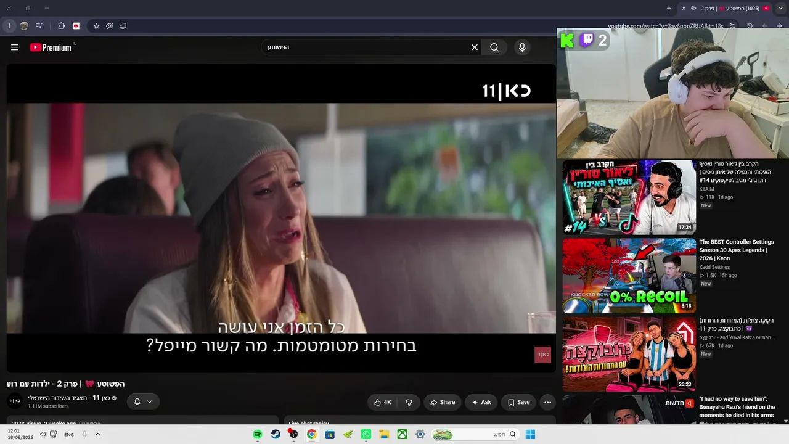
Task: Click the YouTube watch URL in address bar
Action: tap(666, 26)
